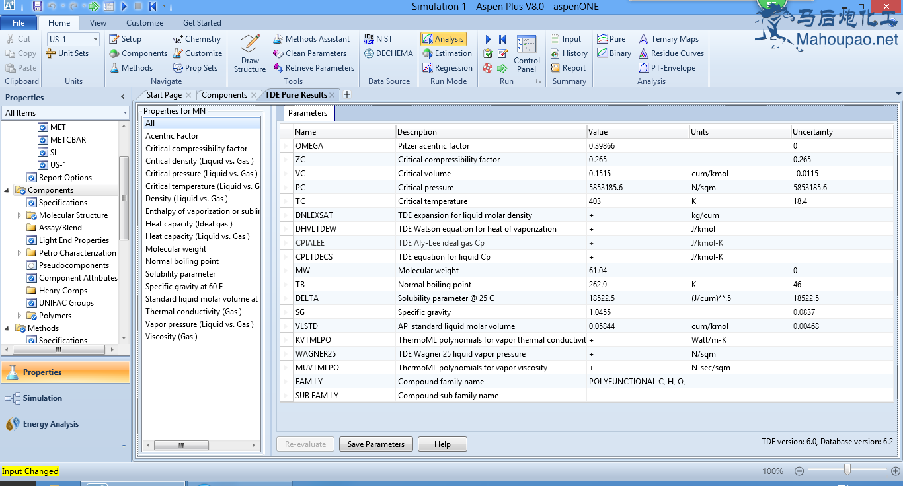This screenshot has height=486, width=903.
Task: Click the zoom out minus button
Action: [799, 471]
